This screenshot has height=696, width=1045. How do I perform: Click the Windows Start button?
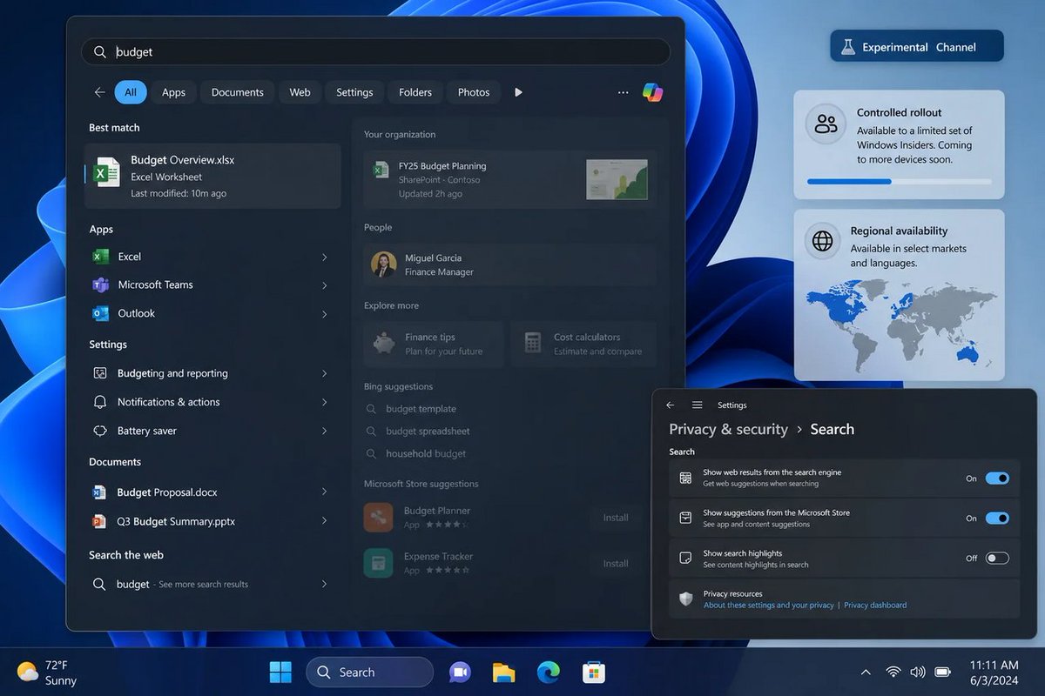click(x=280, y=672)
